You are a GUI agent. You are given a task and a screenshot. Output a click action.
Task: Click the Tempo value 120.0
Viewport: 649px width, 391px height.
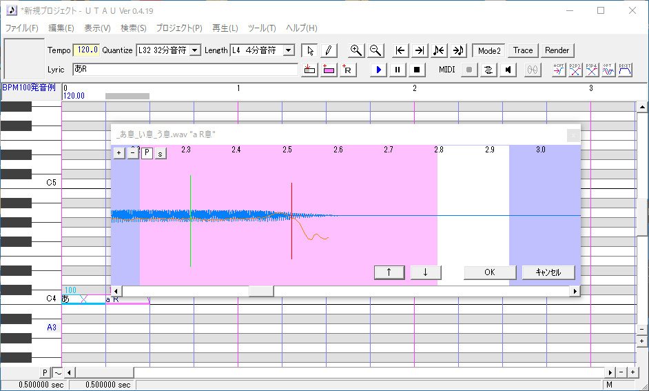coord(86,50)
